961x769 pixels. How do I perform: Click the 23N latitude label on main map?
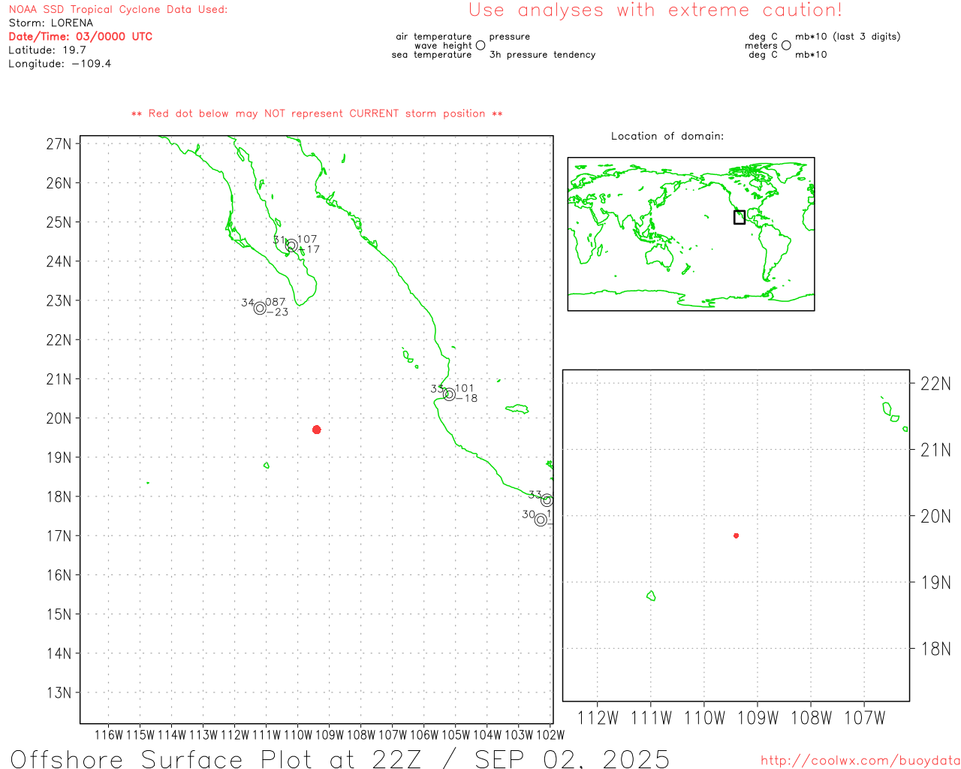[59, 300]
